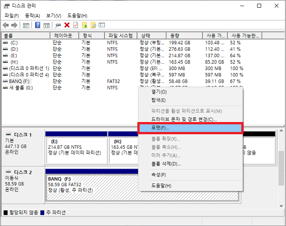Minimize the Disk Management window
This screenshot has width=286, height=226.
(242, 6)
